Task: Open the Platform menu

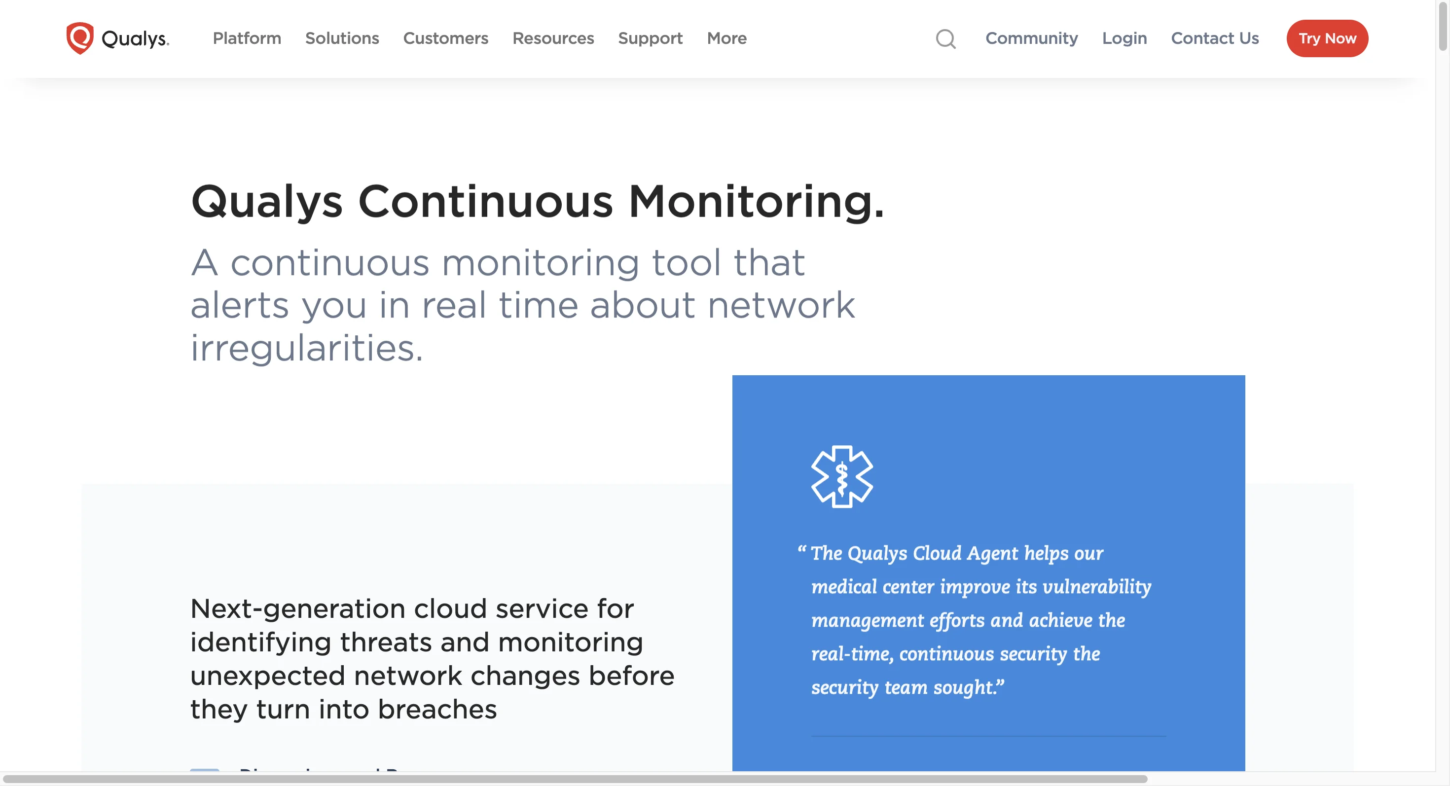Action: point(247,38)
